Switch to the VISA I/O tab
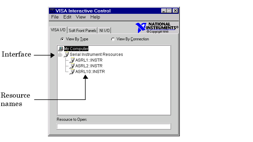 [58, 30]
